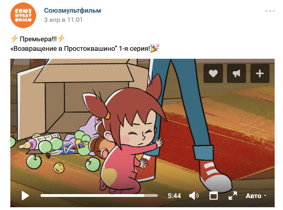283x210 pixels.
Task: Open the Союзмультфильм orange avatar logo
Action: [23, 15]
